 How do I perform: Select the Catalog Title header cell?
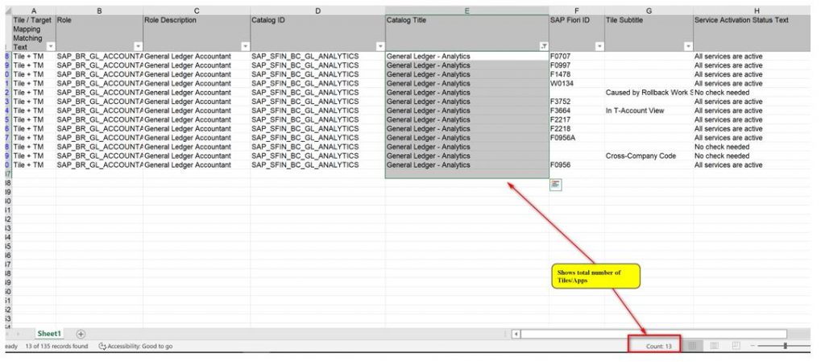466,33
